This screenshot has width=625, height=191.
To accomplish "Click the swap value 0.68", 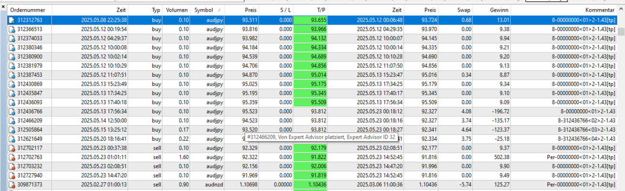I will (466, 20).
